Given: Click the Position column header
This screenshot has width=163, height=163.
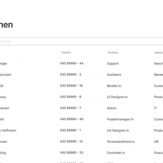Looking at the screenshot, I should 113,53.
